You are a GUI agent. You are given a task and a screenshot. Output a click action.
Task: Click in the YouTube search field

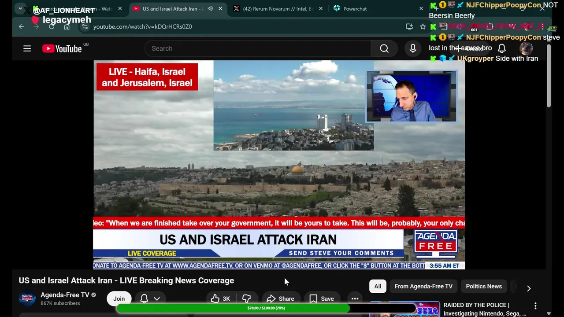[x=258, y=48]
